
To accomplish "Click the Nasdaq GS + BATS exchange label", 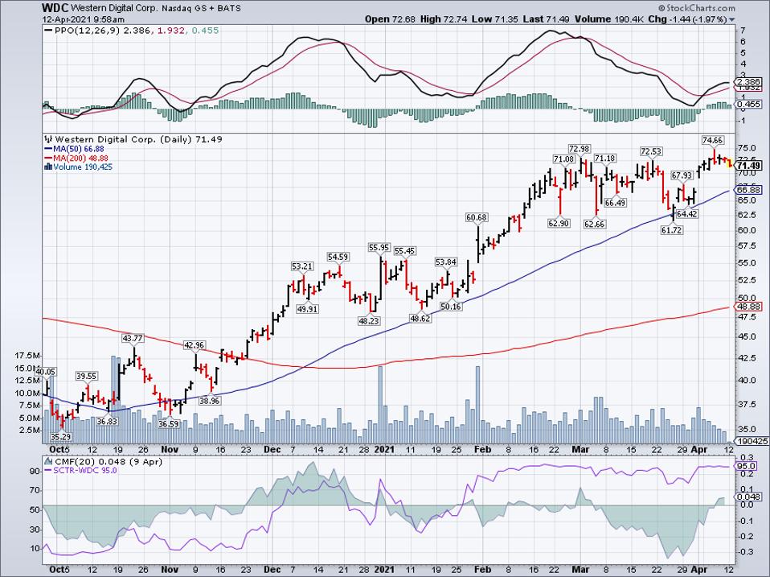I will tap(201, 8).
